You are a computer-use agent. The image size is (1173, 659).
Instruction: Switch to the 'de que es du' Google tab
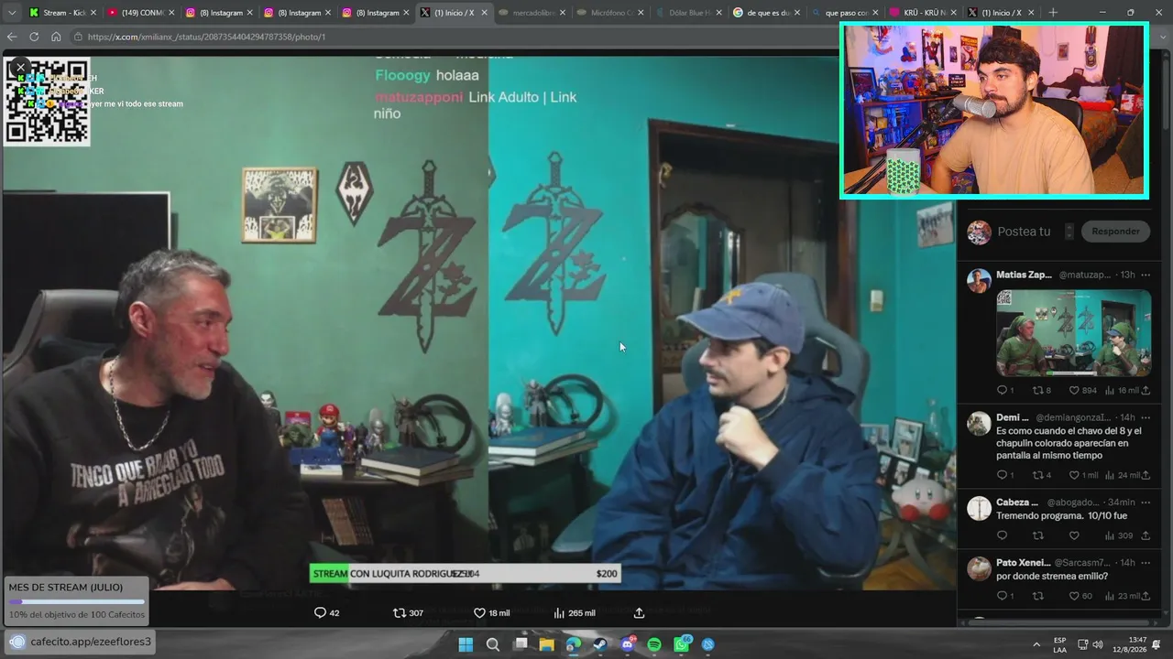click(764, 13)
